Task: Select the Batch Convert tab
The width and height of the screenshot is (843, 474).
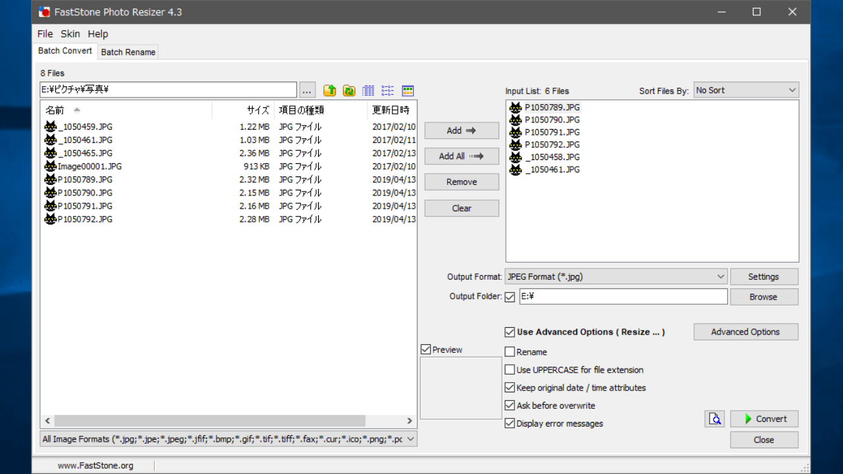Action: pyautogui.click(x=65, y=51)
